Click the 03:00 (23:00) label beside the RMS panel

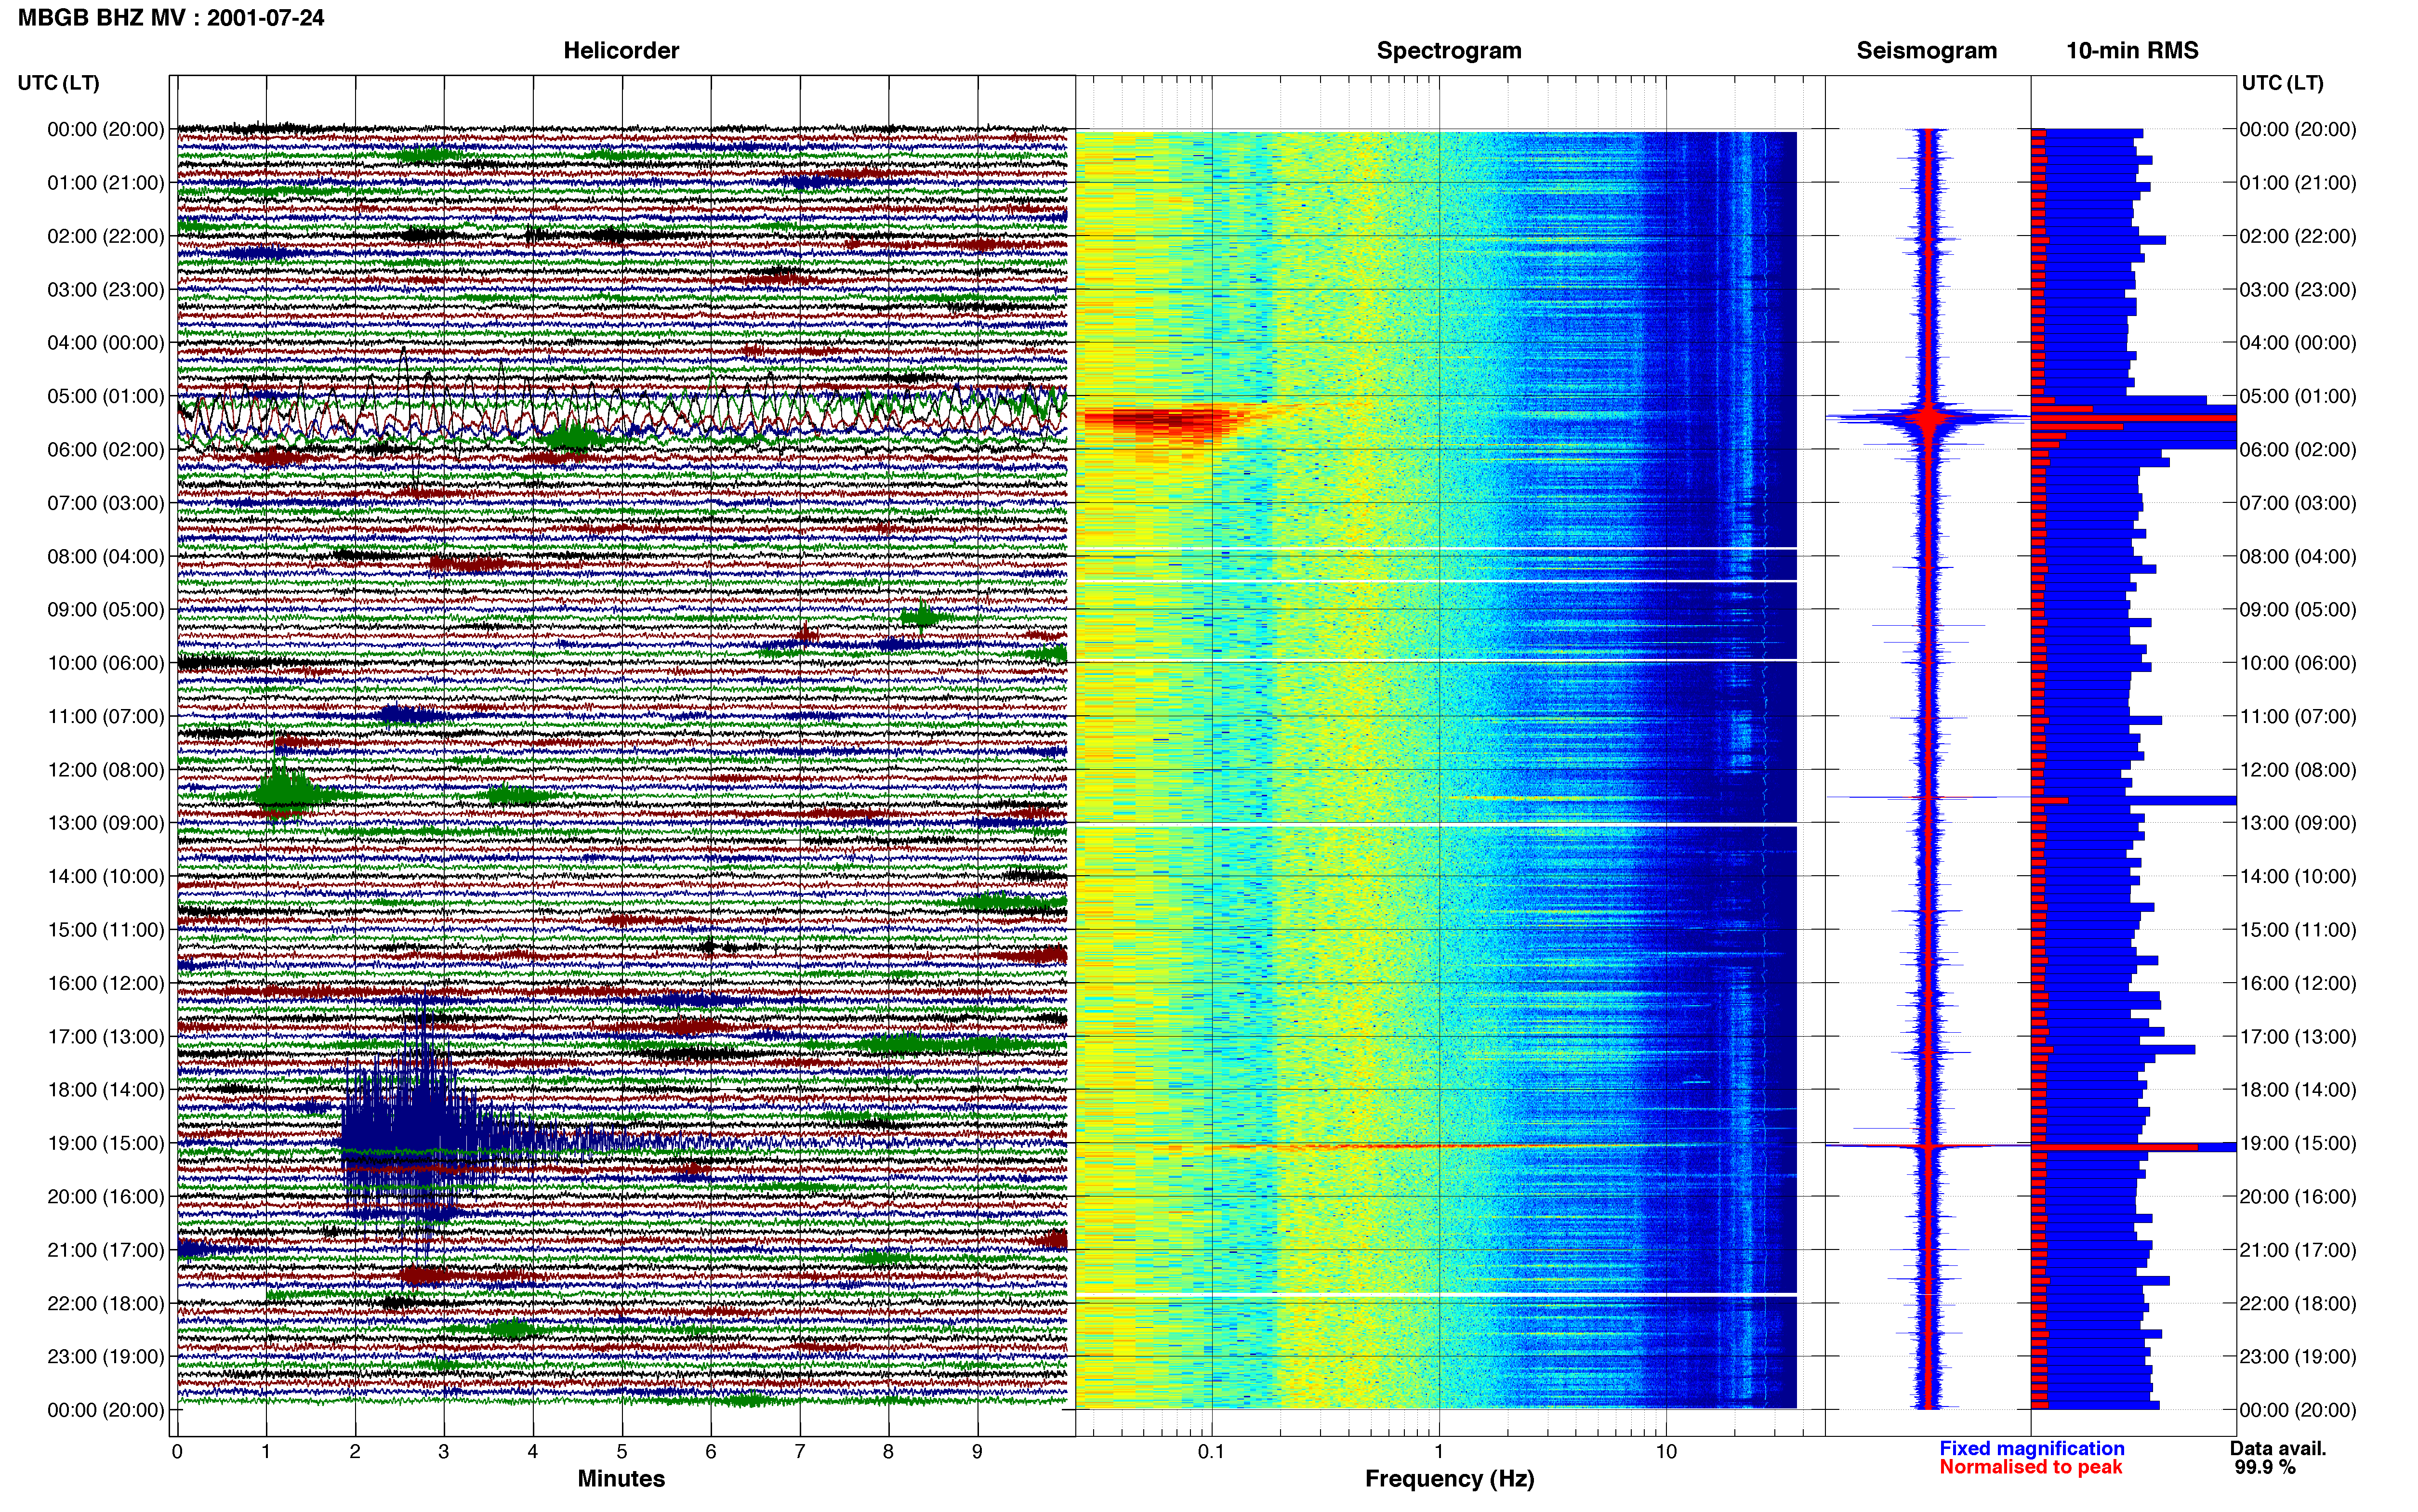(2298, 290)
